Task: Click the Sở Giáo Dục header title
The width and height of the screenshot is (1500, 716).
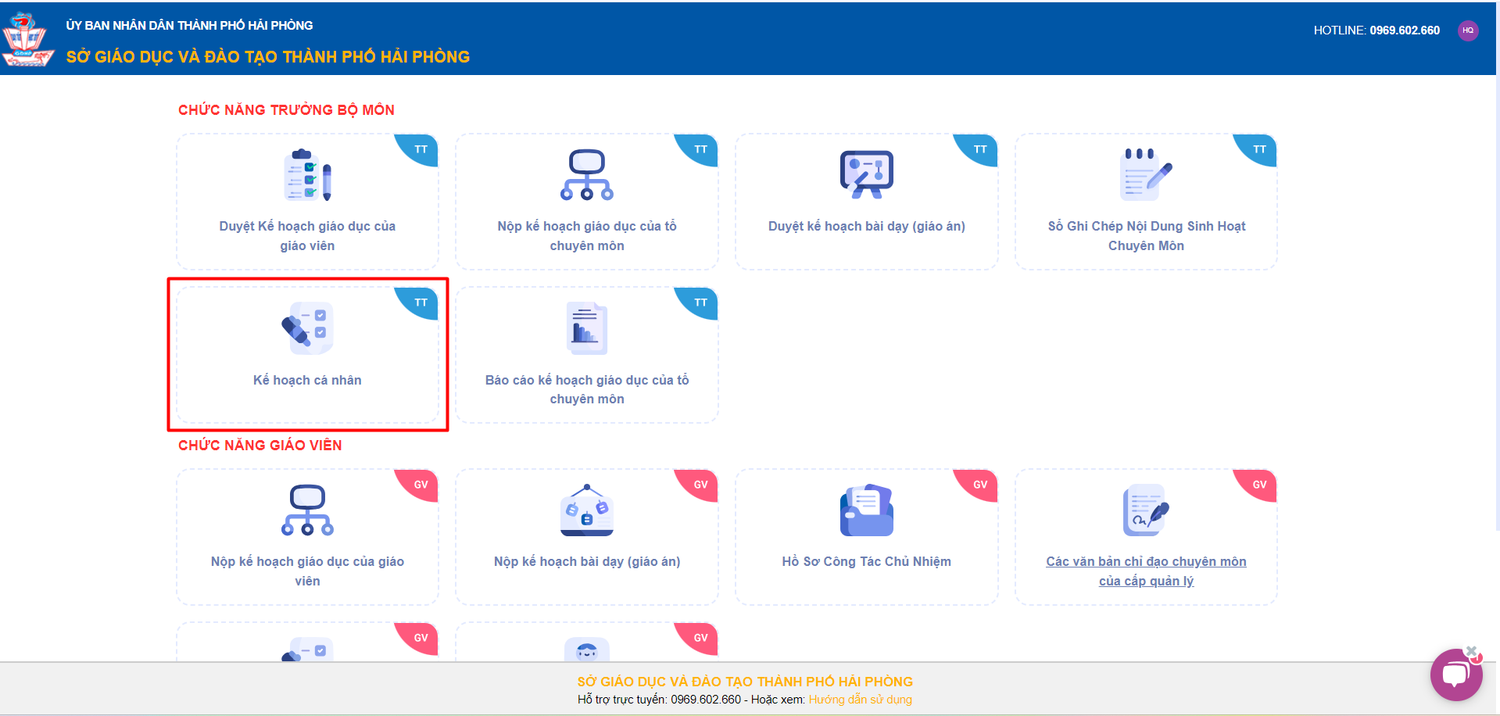Action: tap(268, 57)
